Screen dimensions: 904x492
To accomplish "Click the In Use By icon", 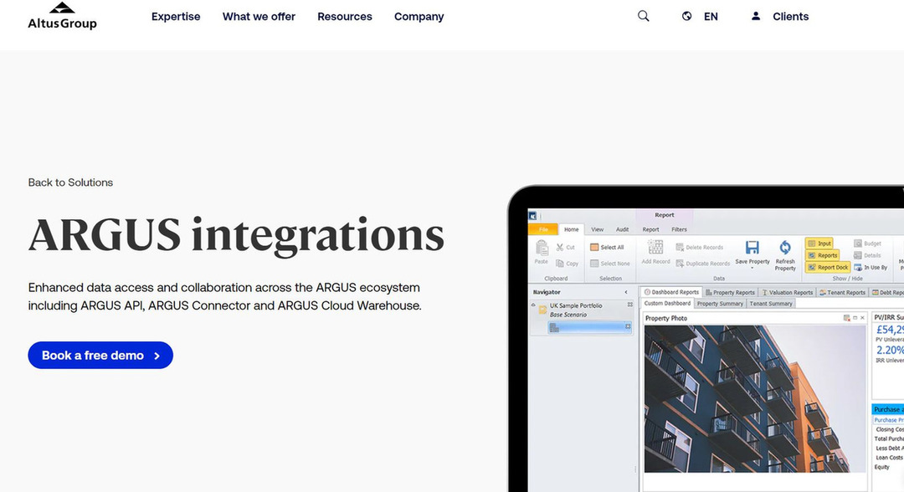I will pos(858,267).
